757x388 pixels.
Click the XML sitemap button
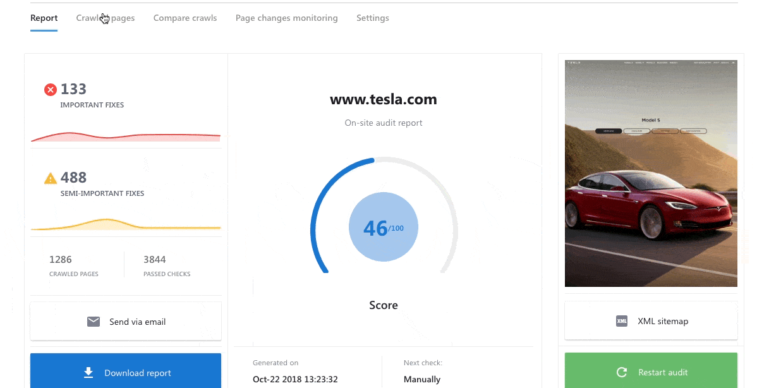651,321
